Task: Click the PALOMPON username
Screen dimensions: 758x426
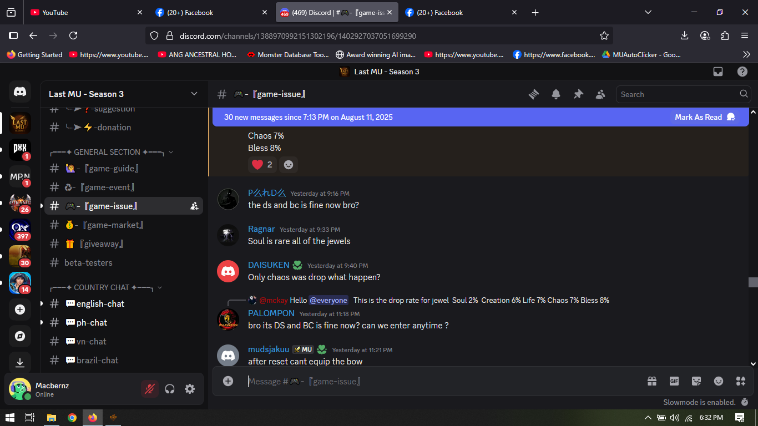Action: (x=271, y=313)
